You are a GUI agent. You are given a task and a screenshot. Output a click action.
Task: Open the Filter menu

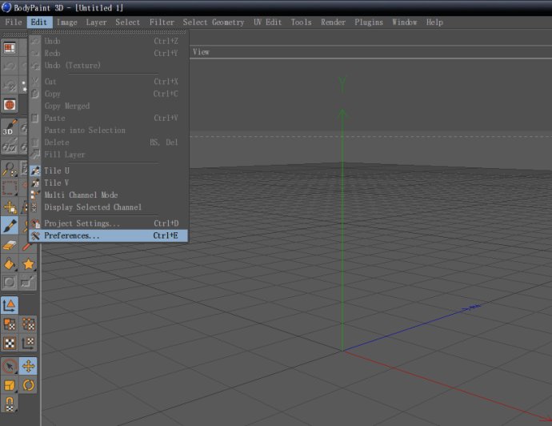click(162, 22)
